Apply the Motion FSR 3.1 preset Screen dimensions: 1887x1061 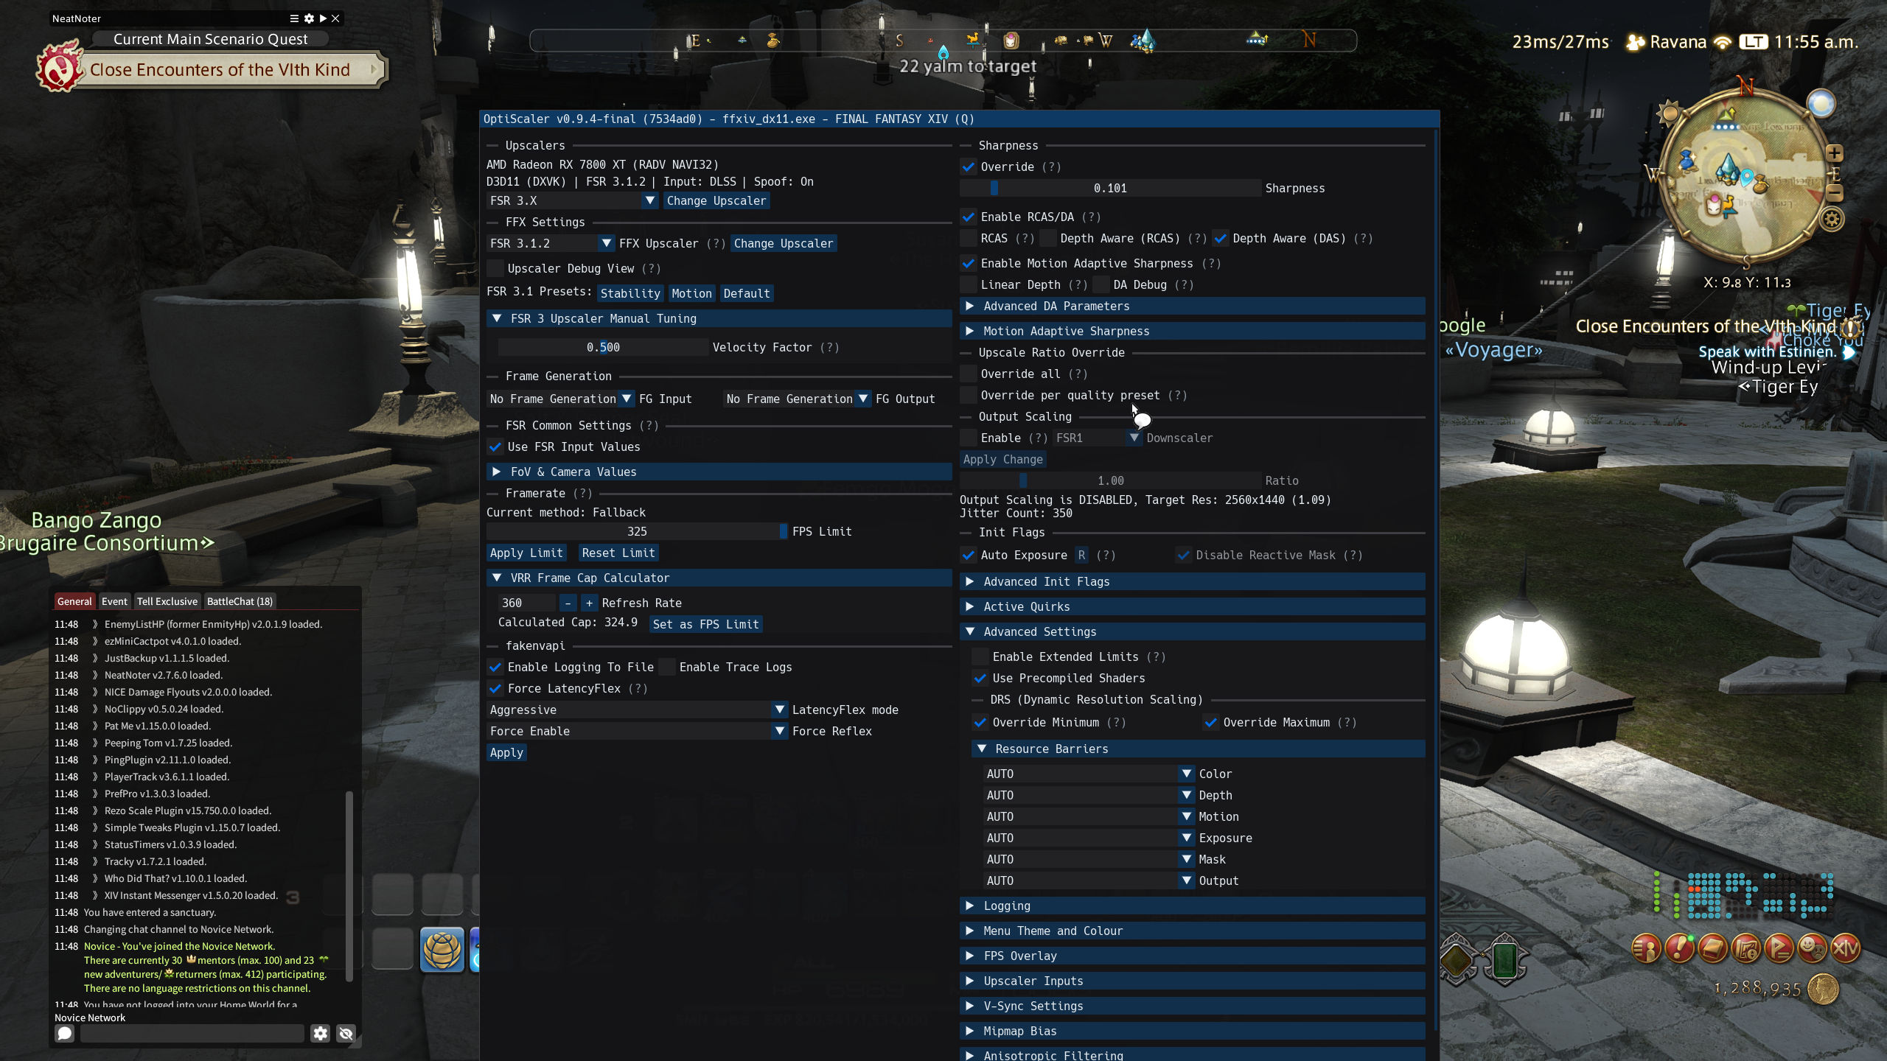tap(691, 294)
